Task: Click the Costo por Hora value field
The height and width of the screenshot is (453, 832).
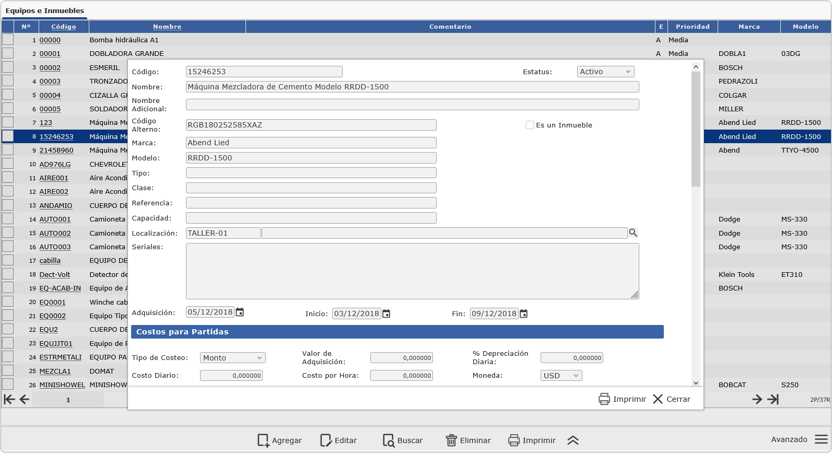Action: pos(402,376)
